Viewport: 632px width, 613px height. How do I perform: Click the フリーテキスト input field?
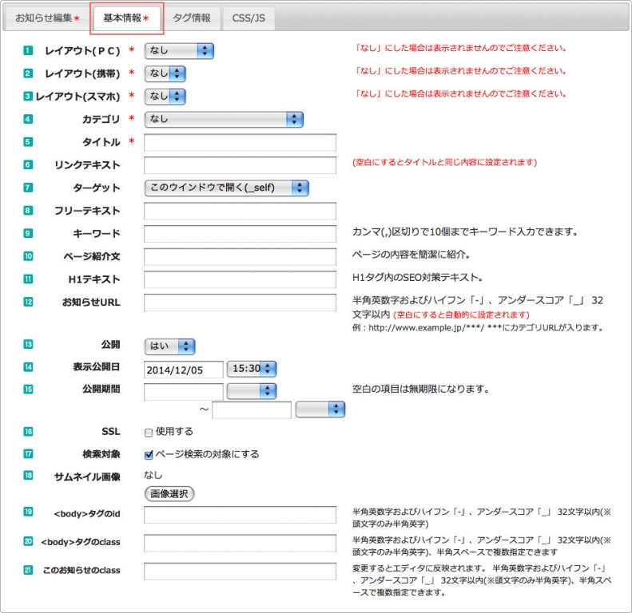(x=240, y=211)
